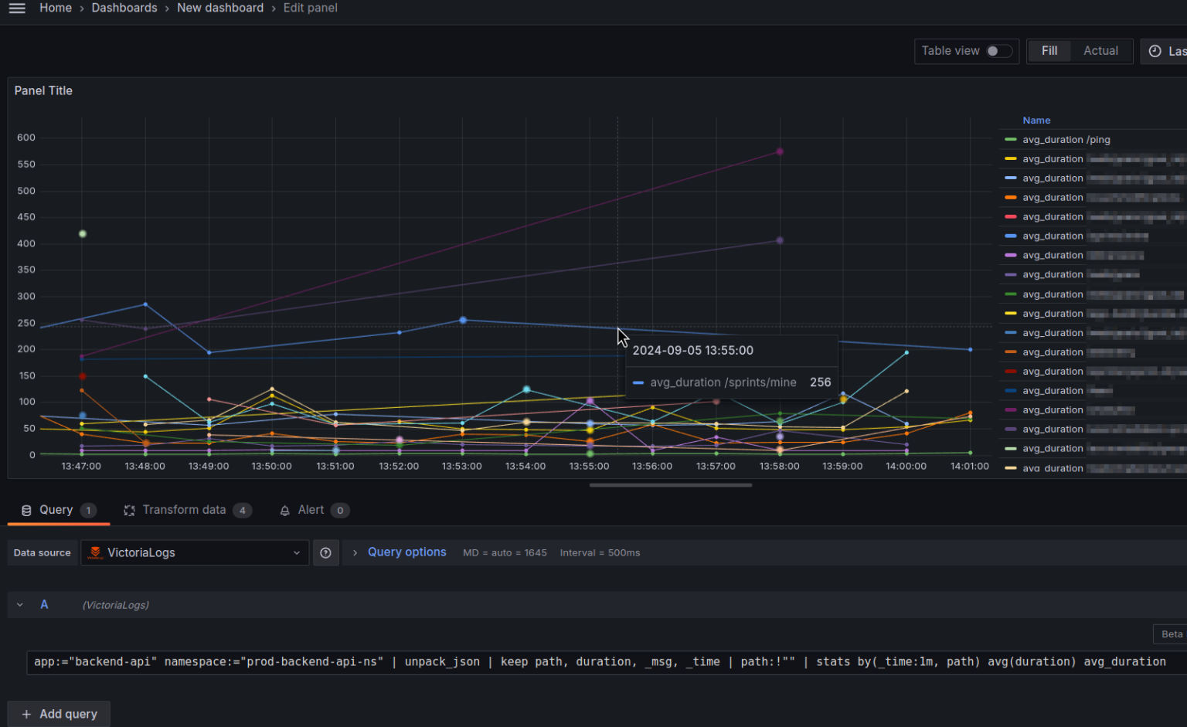This screenshot has height=727, width=1187.
Task: Click the bell icon next to Alert
Action: coord(285,510)
